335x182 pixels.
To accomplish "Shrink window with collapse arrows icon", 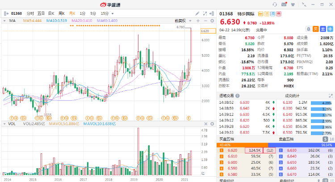I will 304,4.
